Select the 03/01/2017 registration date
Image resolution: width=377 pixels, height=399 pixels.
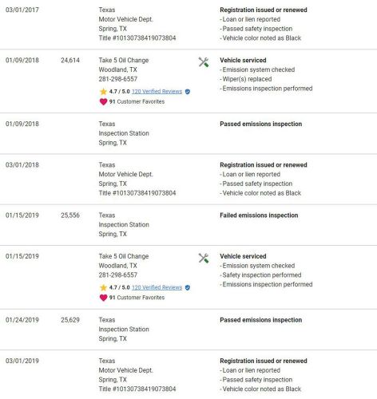click(22, 10)
